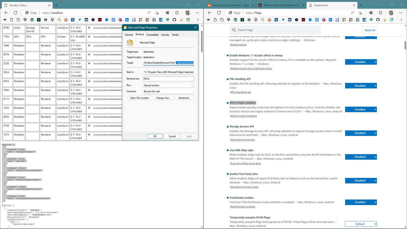The height and width of the screenshot is (229, 407).
Task: Click Reset all on the flags page
Action: click(370, 30)
